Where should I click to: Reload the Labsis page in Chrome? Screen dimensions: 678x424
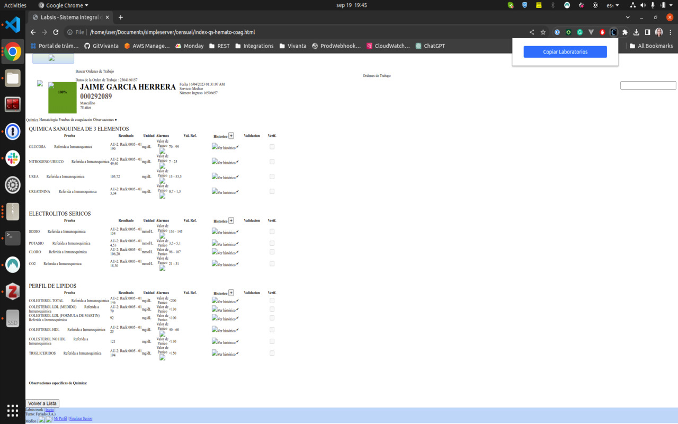pyautogui.click(x=56, y=32)
